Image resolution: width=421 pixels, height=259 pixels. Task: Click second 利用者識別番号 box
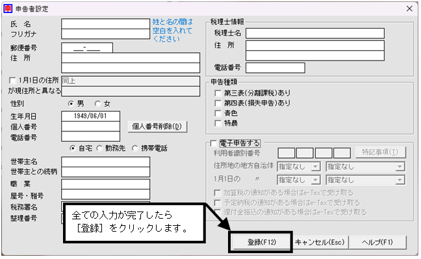click(305, 153)
